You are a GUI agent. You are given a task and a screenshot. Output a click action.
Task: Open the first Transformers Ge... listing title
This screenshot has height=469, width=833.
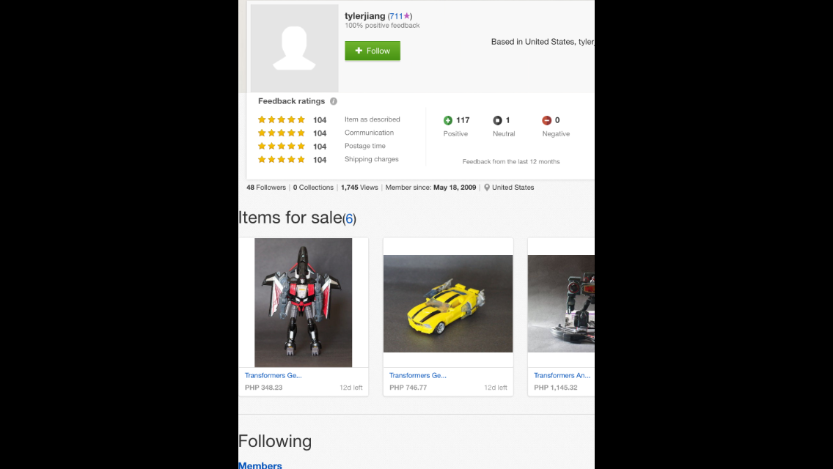(273, 375)
